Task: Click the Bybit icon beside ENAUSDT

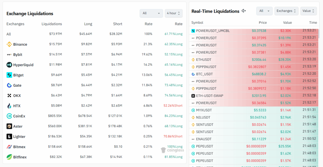Action: [x=193, y=139]
